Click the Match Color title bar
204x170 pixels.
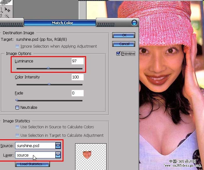(60, 23)
